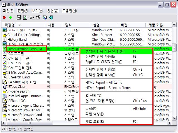
Task: Sort by the 버전 column header
Action: coord(132,25)
